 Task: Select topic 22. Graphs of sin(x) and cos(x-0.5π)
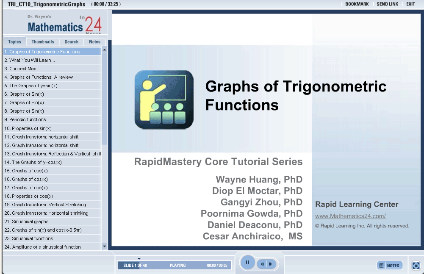(52, 230)
